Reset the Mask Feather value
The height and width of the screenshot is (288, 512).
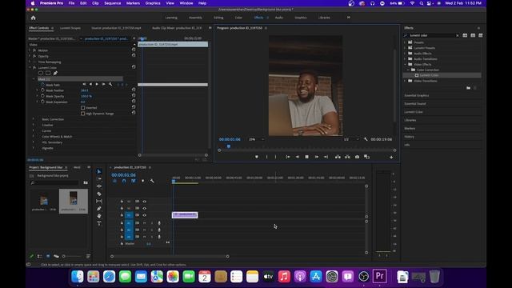[x=134, y=90]
